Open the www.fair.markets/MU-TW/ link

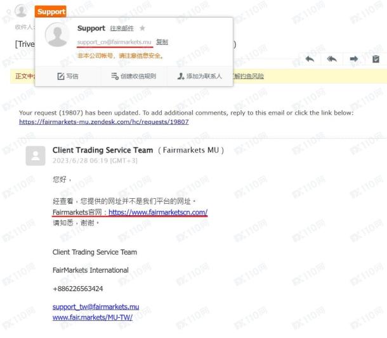(93, 317)
